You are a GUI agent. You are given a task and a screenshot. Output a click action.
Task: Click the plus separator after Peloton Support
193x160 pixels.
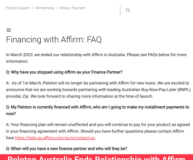point(33,8)
